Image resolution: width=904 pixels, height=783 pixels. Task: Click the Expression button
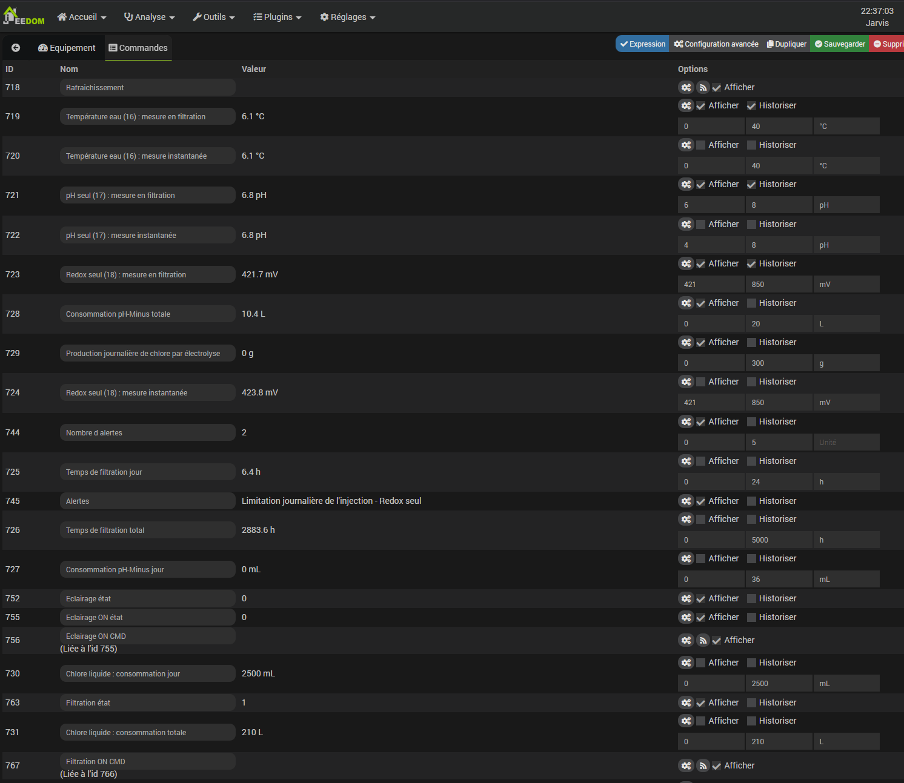pyautogui.click(x=643, y=44)
